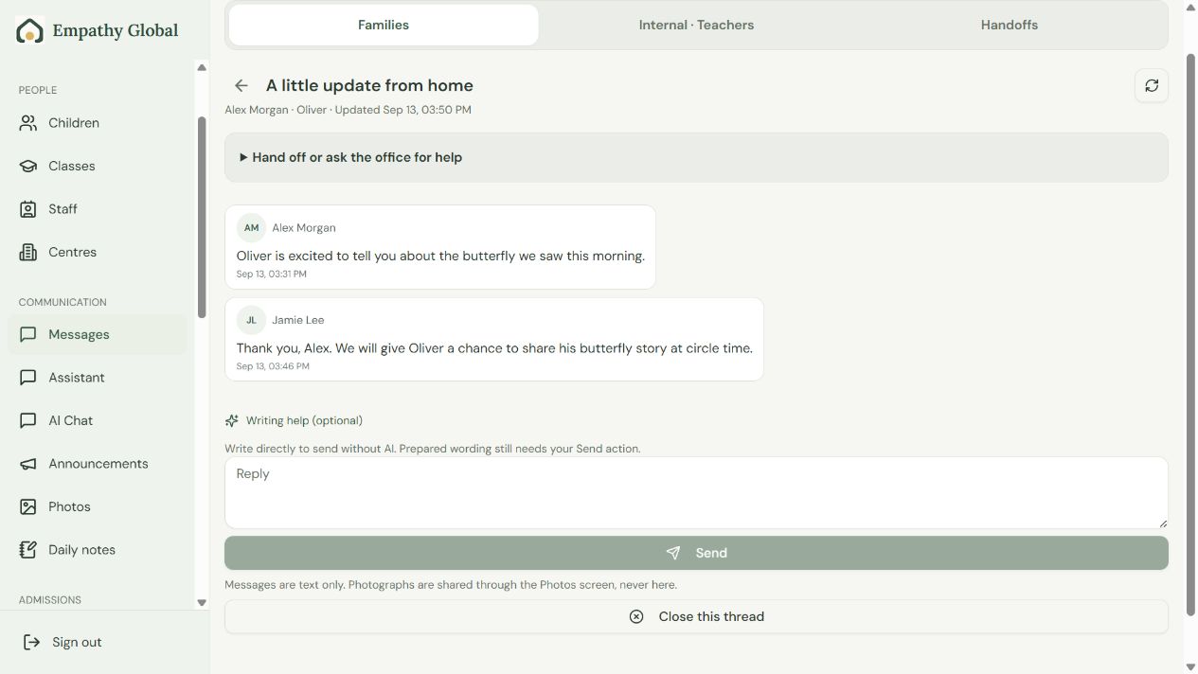Click the Photos image icon
1198x674 pixels.
28,506
